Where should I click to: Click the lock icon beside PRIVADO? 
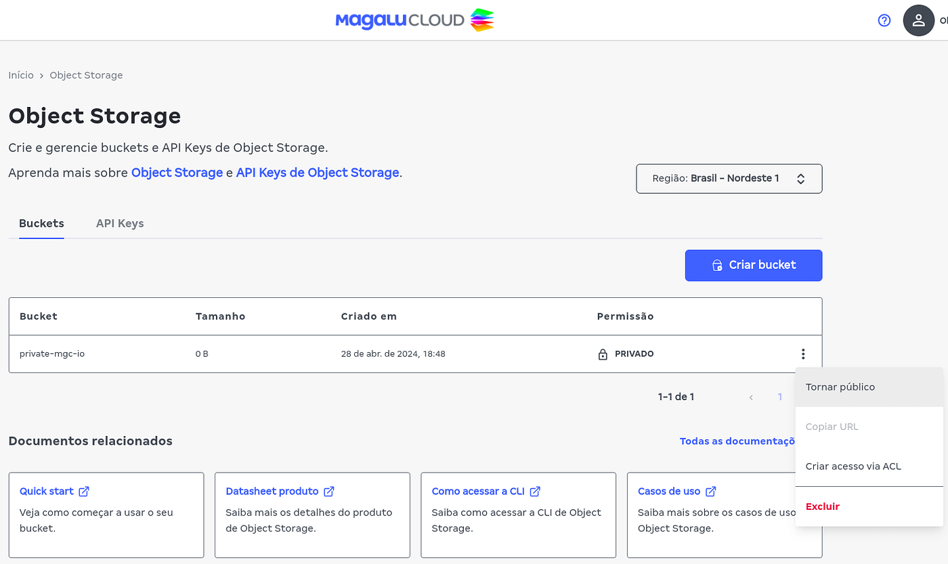pos(603,354)
